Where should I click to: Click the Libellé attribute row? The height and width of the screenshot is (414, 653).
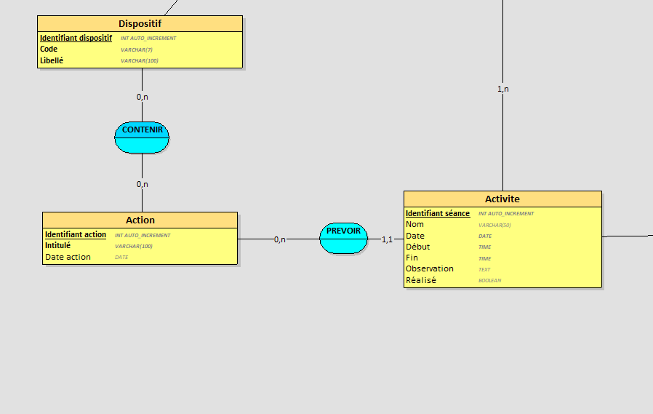pos(52,60)
